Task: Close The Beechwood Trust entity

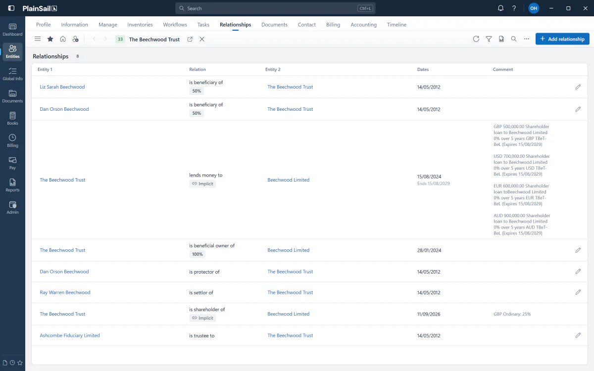Action: [x=202, y=39]
